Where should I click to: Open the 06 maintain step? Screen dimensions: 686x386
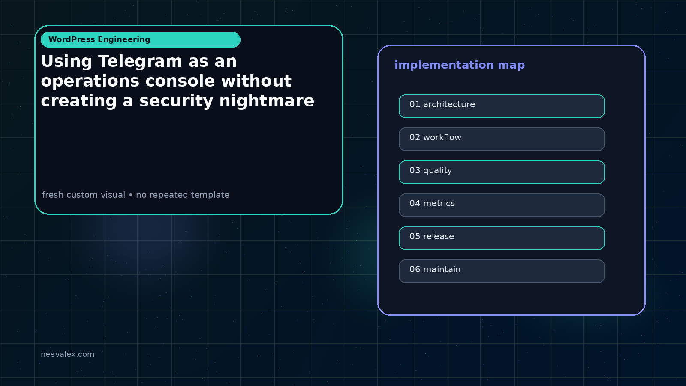[x=502, y=271]
